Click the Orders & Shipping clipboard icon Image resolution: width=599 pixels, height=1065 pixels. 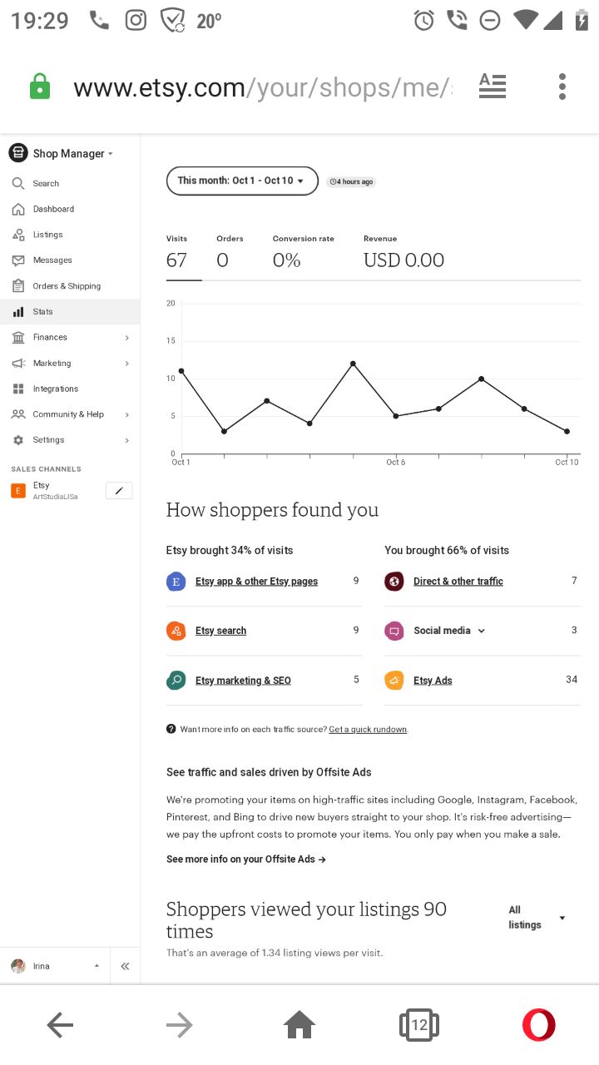[x=18, y=285]
